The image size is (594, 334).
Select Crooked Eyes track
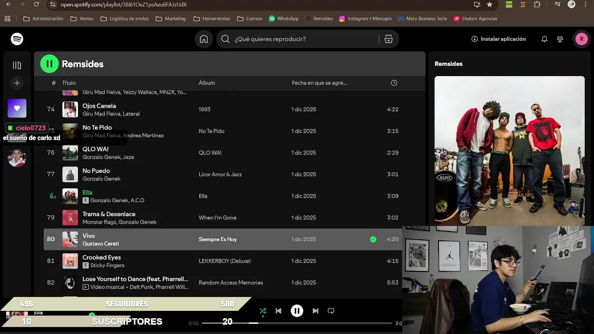click(x=102, y=257)
